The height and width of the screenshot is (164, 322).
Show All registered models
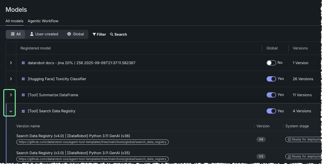coord(15,34)
